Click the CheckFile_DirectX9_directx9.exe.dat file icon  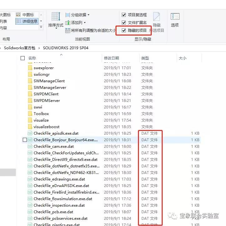30,159
